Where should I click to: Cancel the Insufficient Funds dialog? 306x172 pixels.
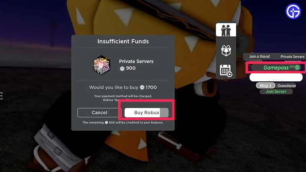pyautogui.click(x=99, y=112)
